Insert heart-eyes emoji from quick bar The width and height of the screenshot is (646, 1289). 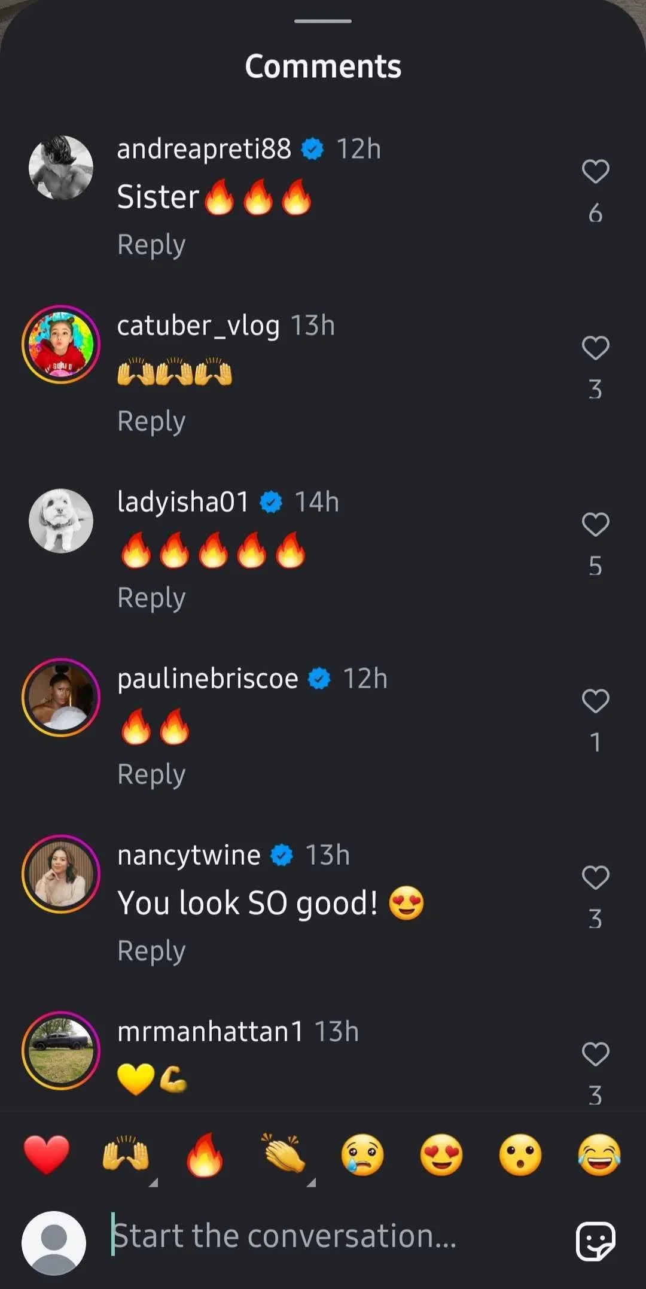pos(441,1155)
